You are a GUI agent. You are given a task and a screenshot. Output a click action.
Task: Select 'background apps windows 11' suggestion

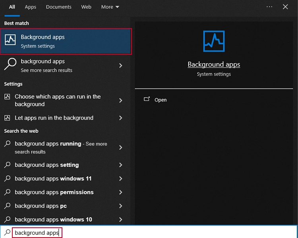coord(66,178)
